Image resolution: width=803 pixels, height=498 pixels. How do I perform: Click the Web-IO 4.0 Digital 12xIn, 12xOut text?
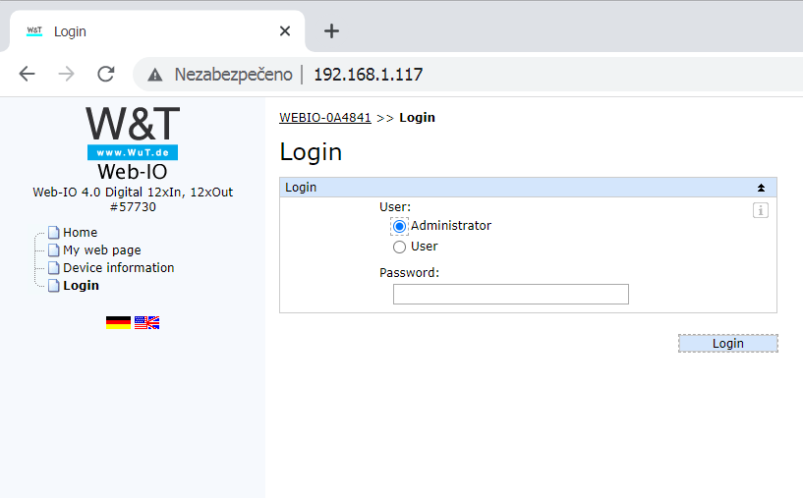click(x=133, y=193)
